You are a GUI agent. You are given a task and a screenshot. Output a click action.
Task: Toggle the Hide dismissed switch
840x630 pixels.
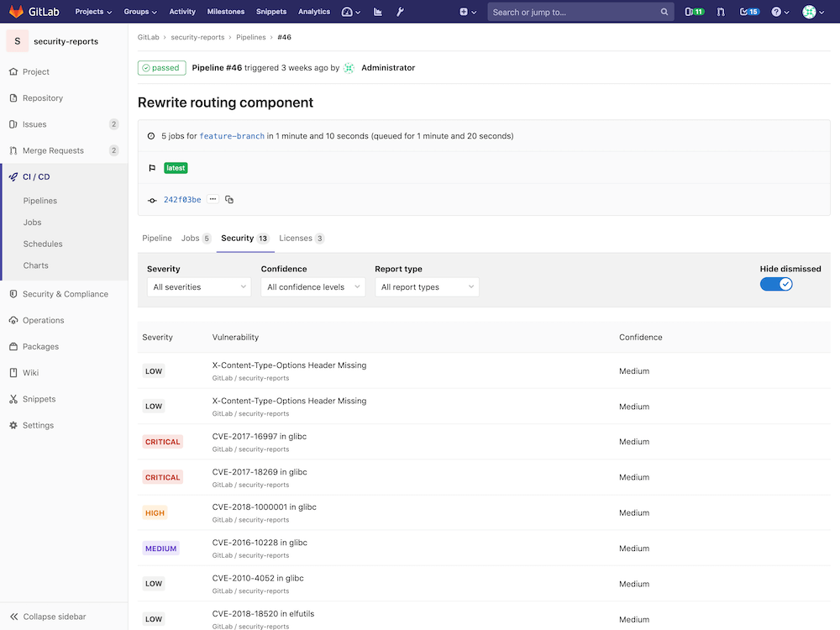pos(776,284)
